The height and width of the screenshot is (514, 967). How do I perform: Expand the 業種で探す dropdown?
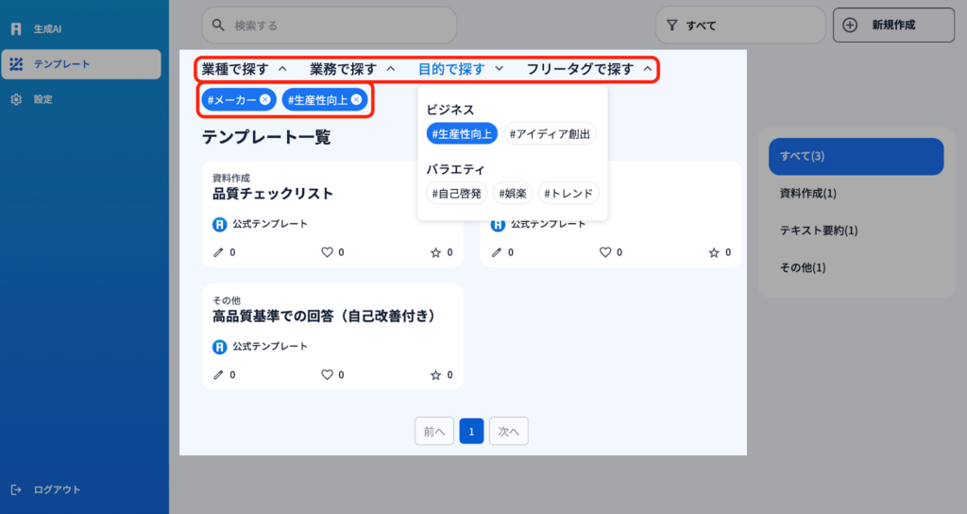click(244, 69)
